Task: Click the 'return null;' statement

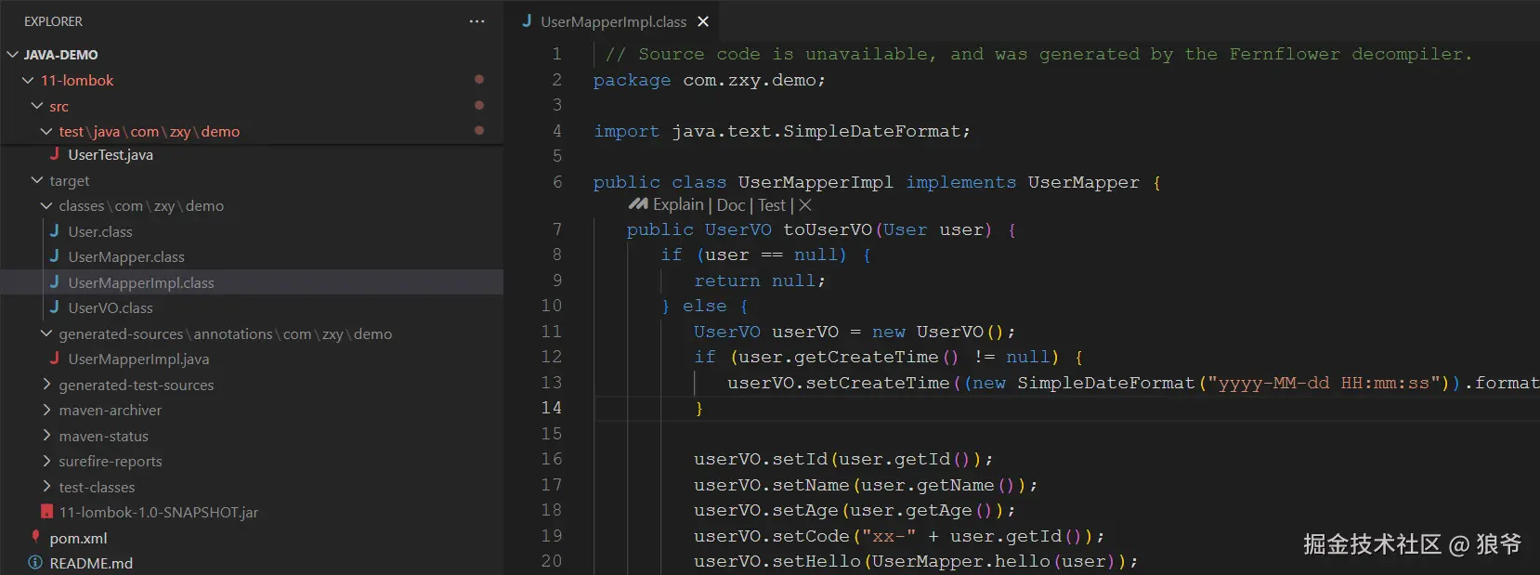Action: [760, 281]
